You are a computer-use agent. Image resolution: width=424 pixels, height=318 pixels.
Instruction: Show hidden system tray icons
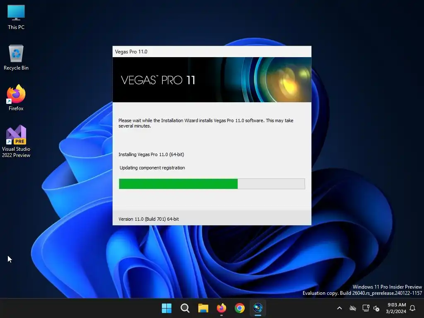(x=340, y=308)
